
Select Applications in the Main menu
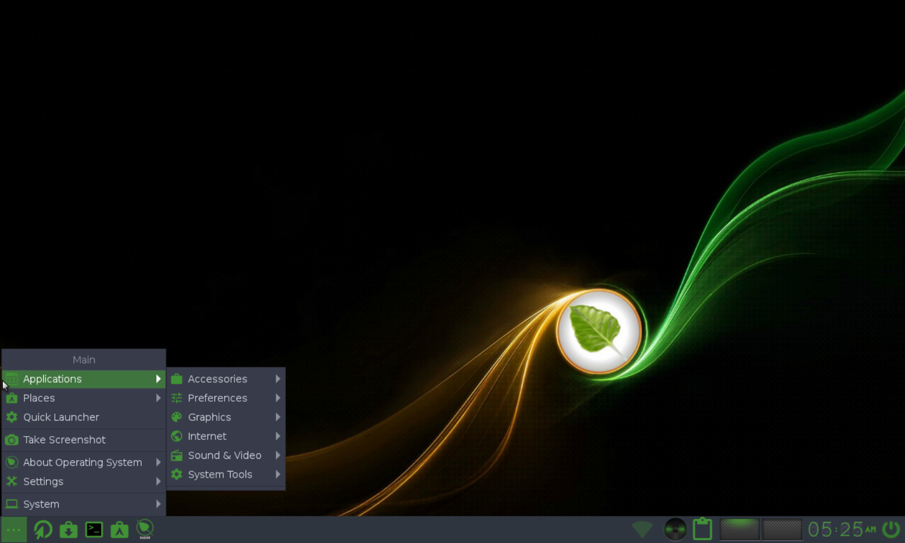pyautogui.click(x=84, y=379)
